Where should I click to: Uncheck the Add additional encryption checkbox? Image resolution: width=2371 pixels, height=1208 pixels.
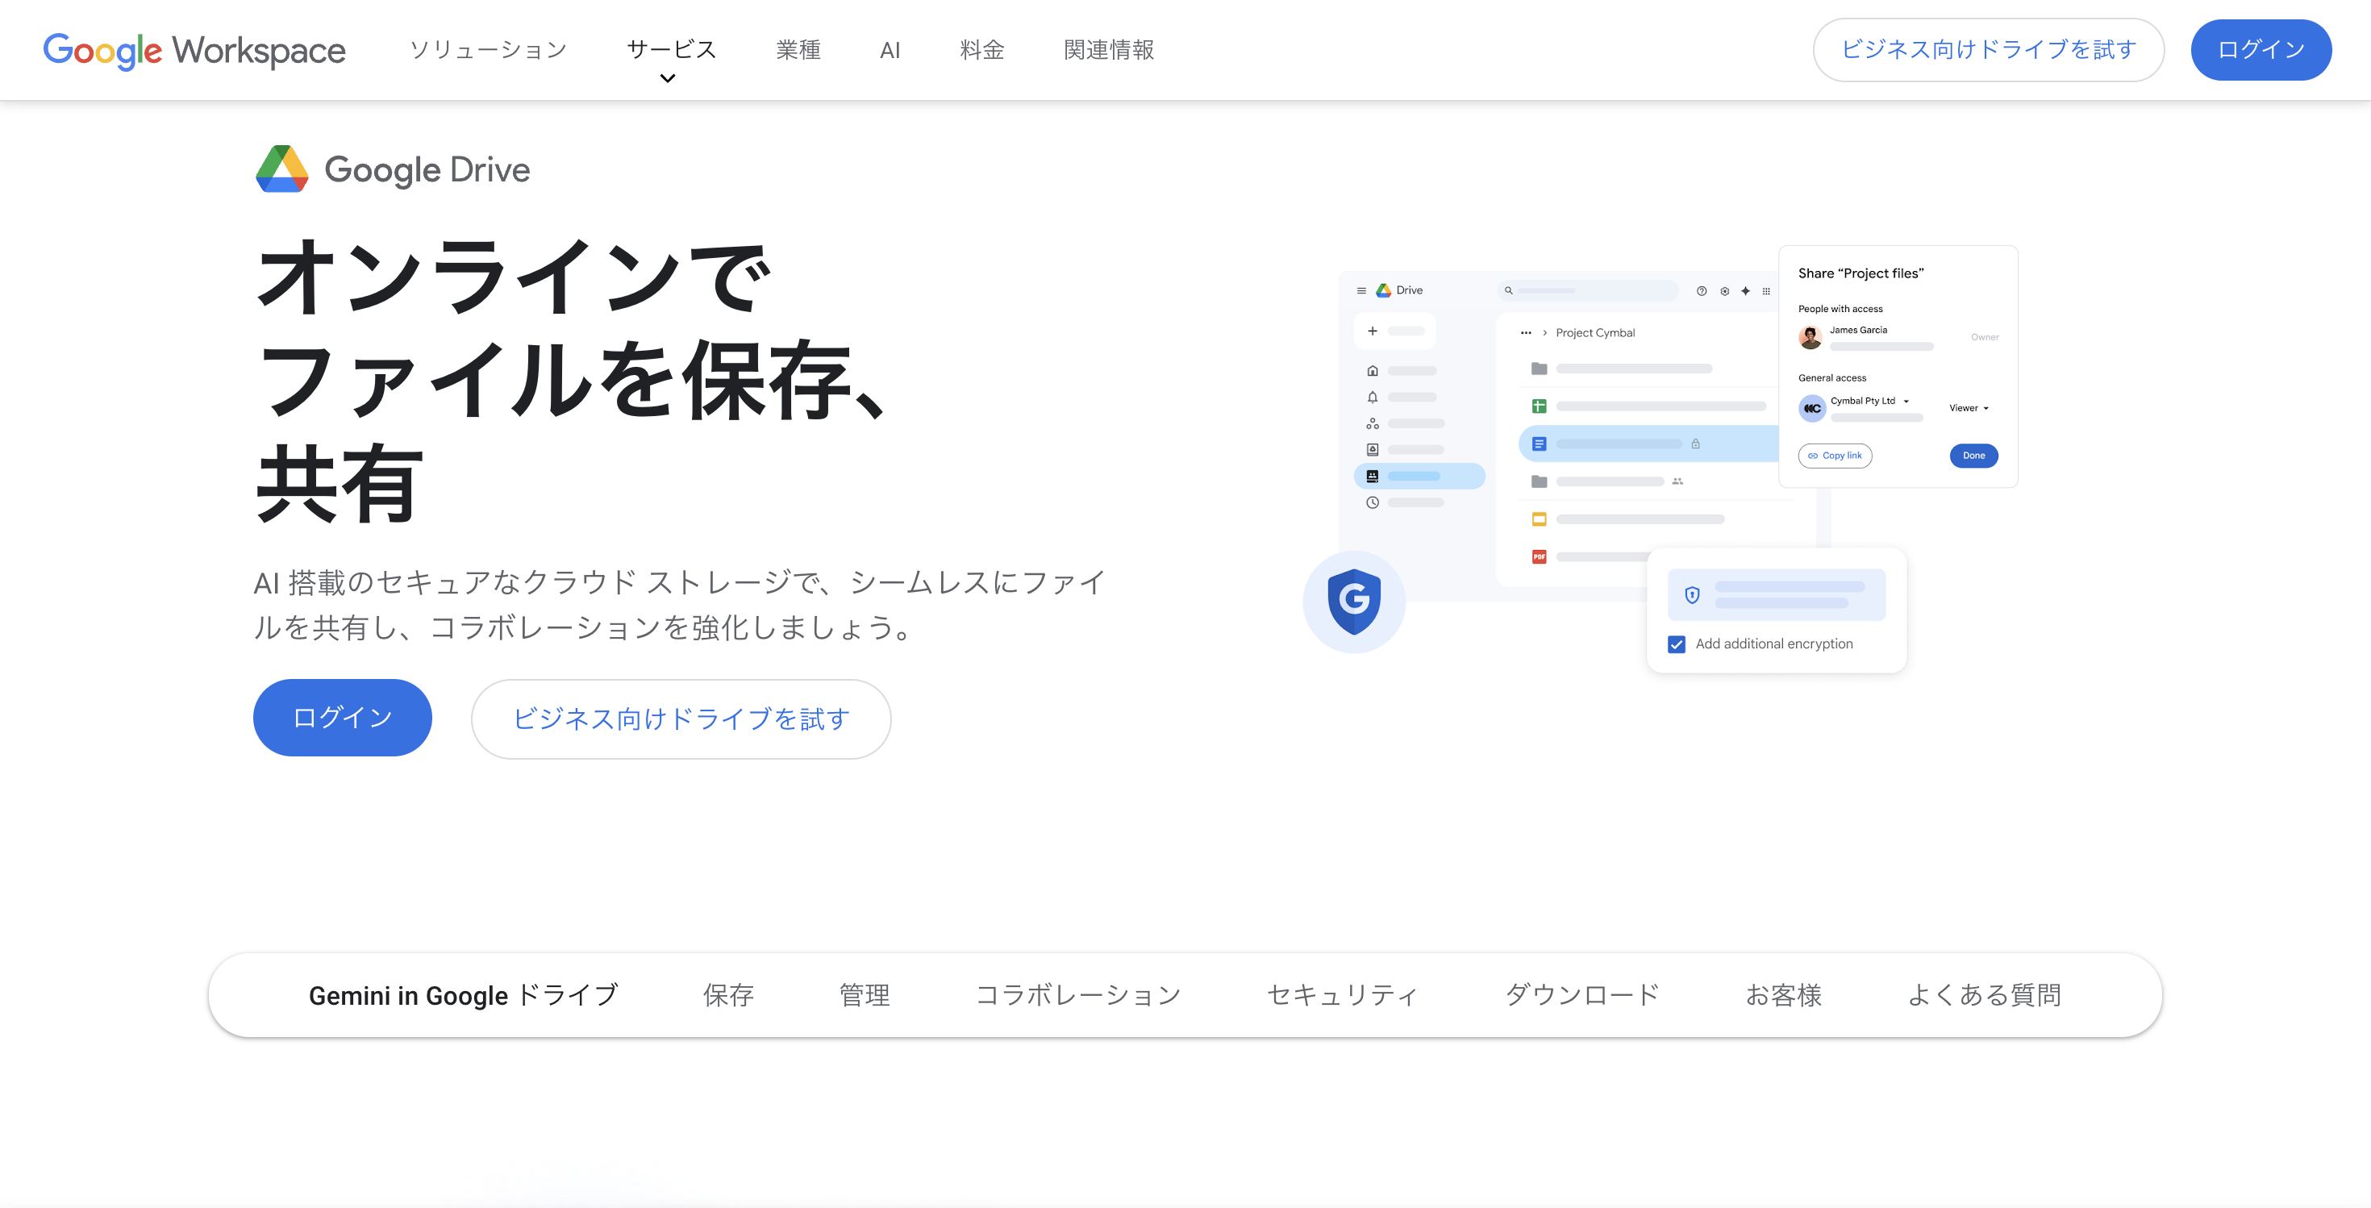point(1677,644)
